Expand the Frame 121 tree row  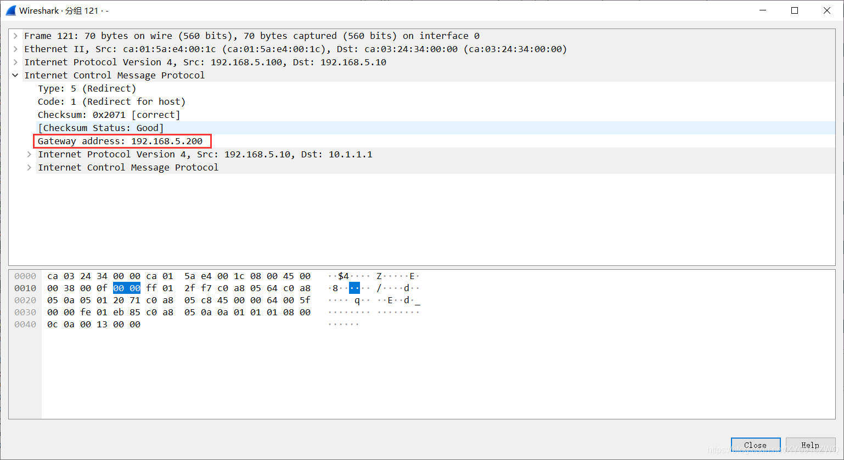pos(15,36)
